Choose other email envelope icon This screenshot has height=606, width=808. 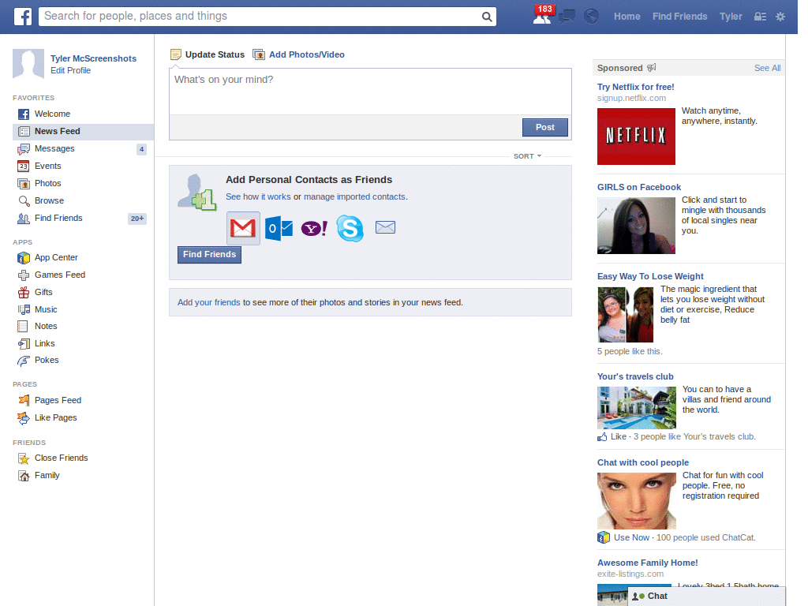click(x=385, y=227)
